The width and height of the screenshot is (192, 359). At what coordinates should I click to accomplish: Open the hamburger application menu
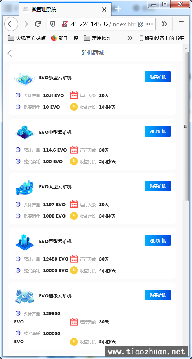181,24
